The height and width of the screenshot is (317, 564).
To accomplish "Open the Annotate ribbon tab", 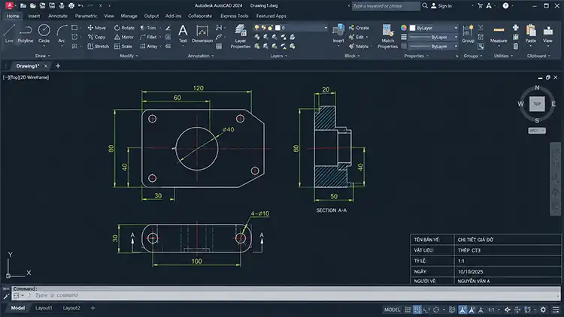I will pos(58,16).
